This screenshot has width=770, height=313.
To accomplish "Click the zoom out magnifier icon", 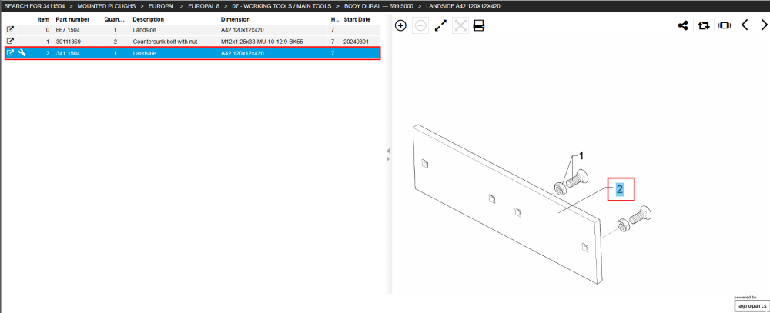I will click(x=420, y=25).
